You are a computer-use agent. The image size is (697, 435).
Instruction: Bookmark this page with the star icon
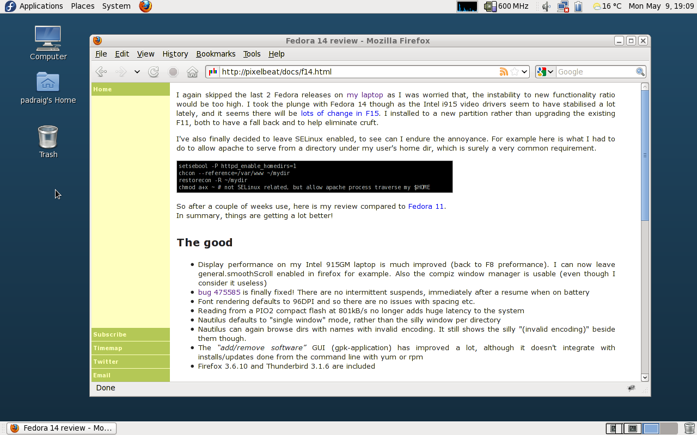coord(514,72)
